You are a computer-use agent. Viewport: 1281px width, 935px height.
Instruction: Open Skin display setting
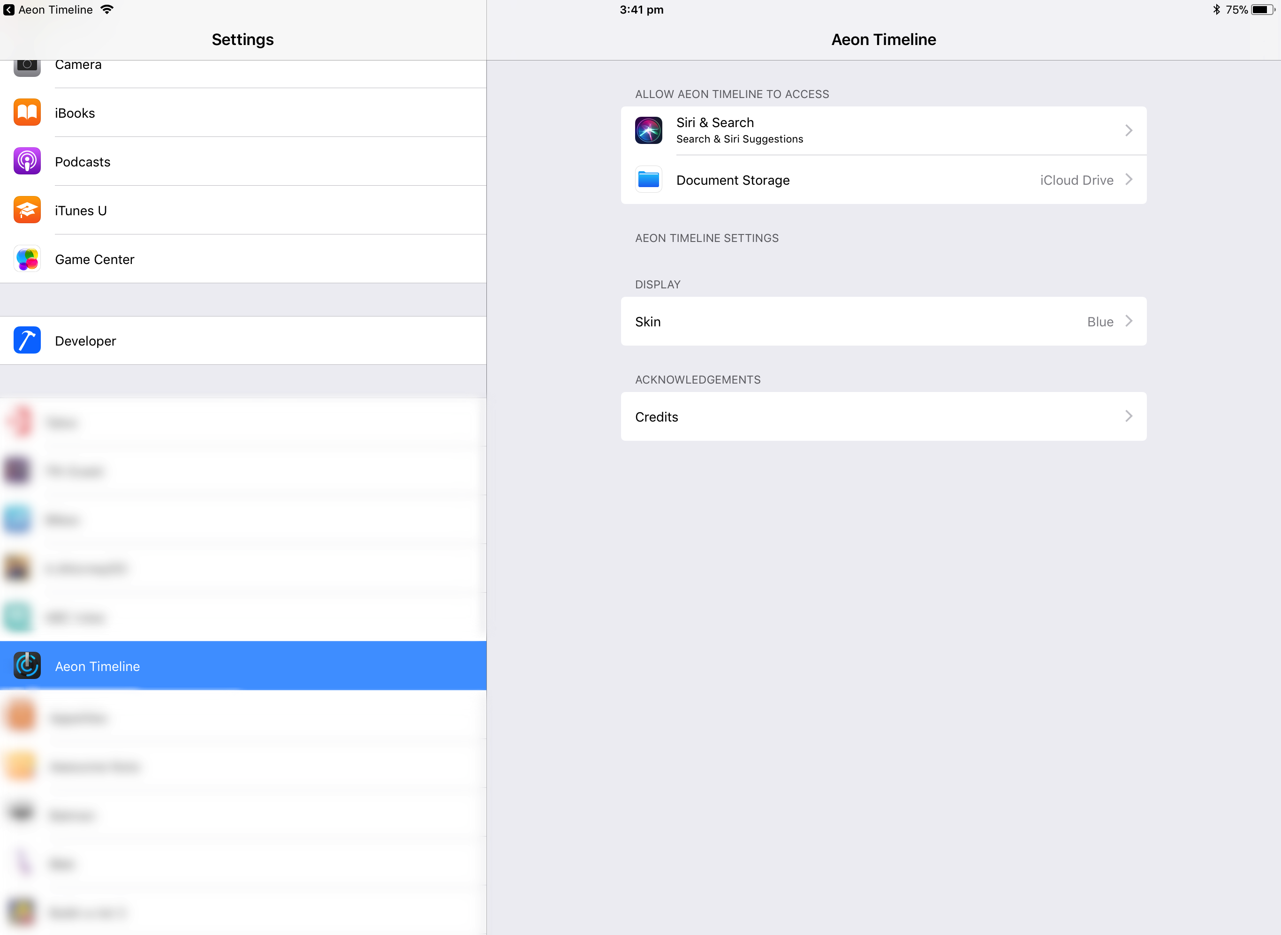883,321
